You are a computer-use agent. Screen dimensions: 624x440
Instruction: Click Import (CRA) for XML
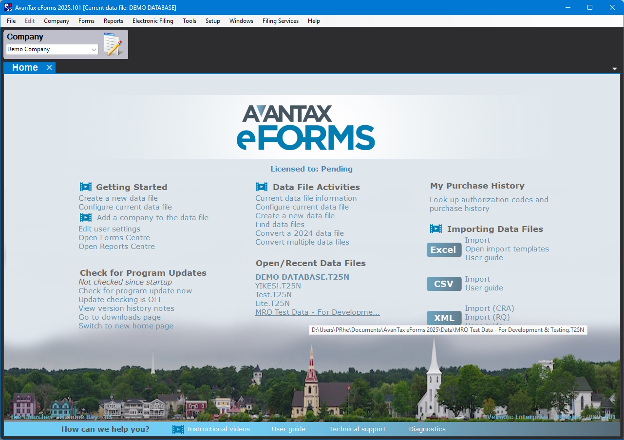tap(490, 308)
